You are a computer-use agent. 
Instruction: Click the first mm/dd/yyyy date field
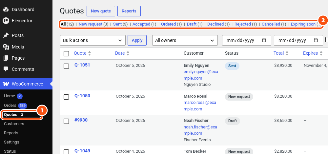click(247, 40)
